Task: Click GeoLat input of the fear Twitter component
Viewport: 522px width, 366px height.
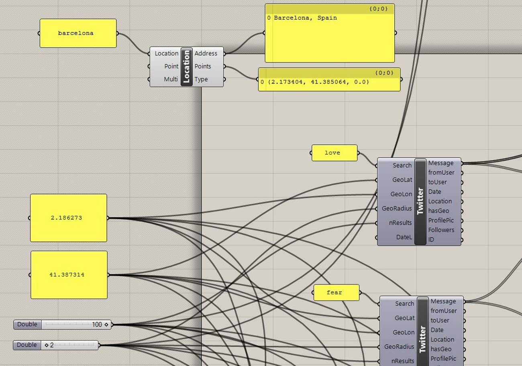Action: click(405, 318)
